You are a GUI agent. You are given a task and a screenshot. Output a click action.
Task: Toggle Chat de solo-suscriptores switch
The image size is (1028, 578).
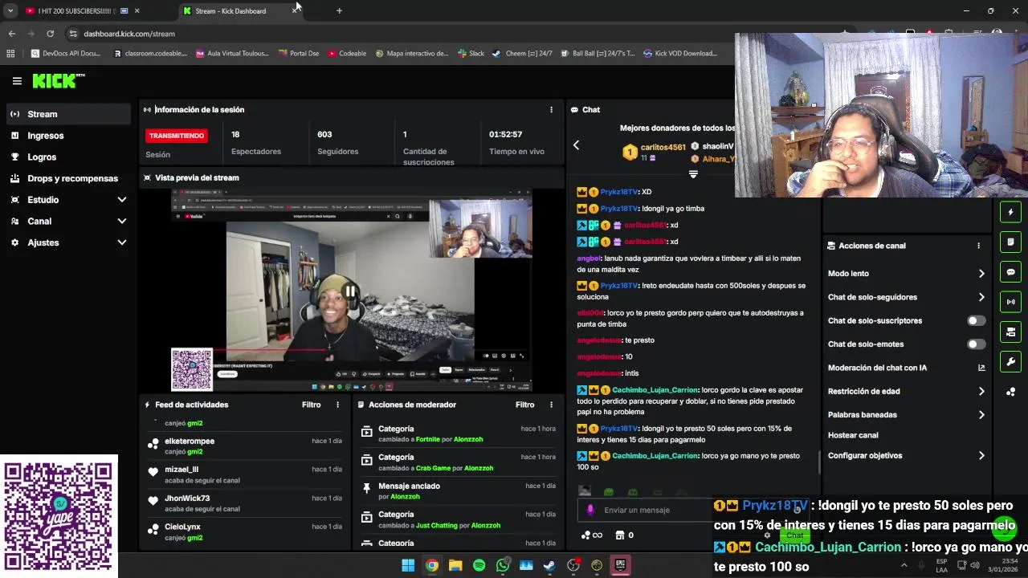[976, 321]
